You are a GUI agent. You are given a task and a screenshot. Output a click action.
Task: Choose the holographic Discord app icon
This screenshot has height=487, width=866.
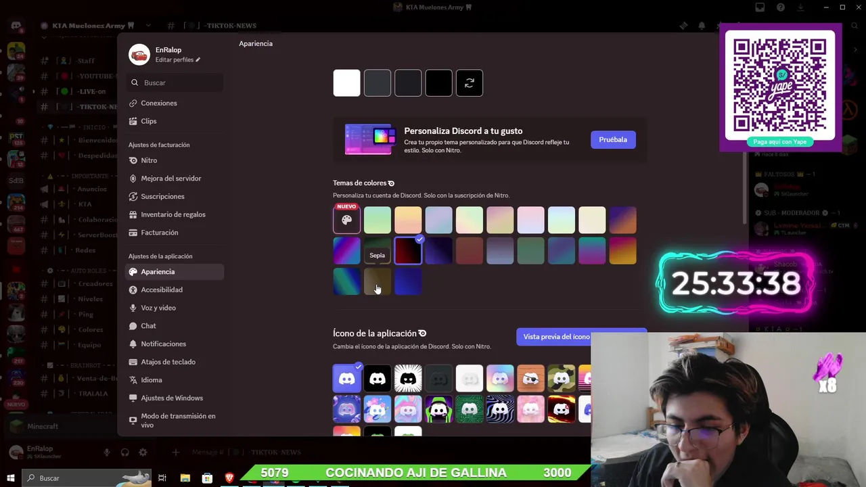coord(500,379)
